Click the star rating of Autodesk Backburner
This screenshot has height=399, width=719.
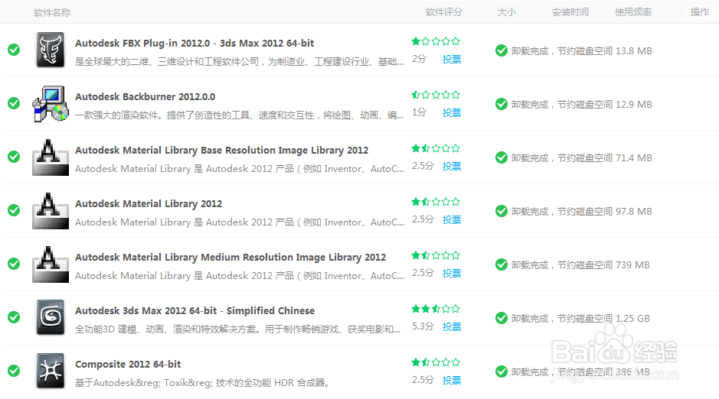pos(436,95)
